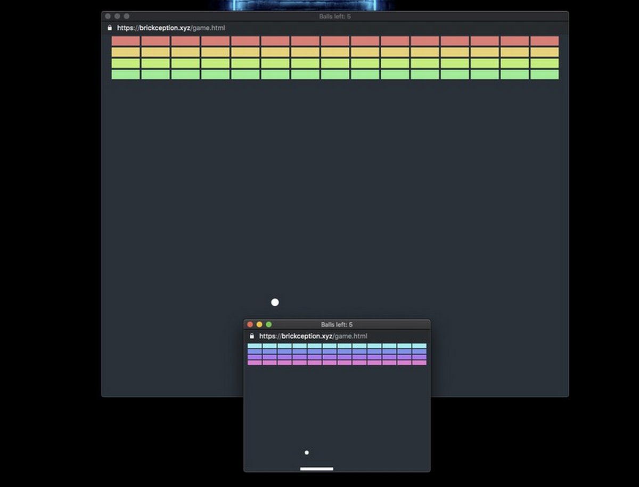Click the leftmost yellow brick in the large window
This screenshot has width=639, height=487.
pyautogui.click(x=126, y=52)
